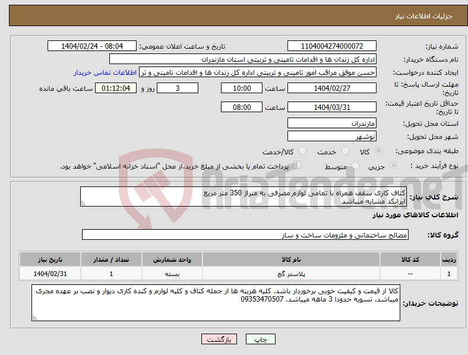Click the تعداد / مقدار column header

click(x=111, y=259)
